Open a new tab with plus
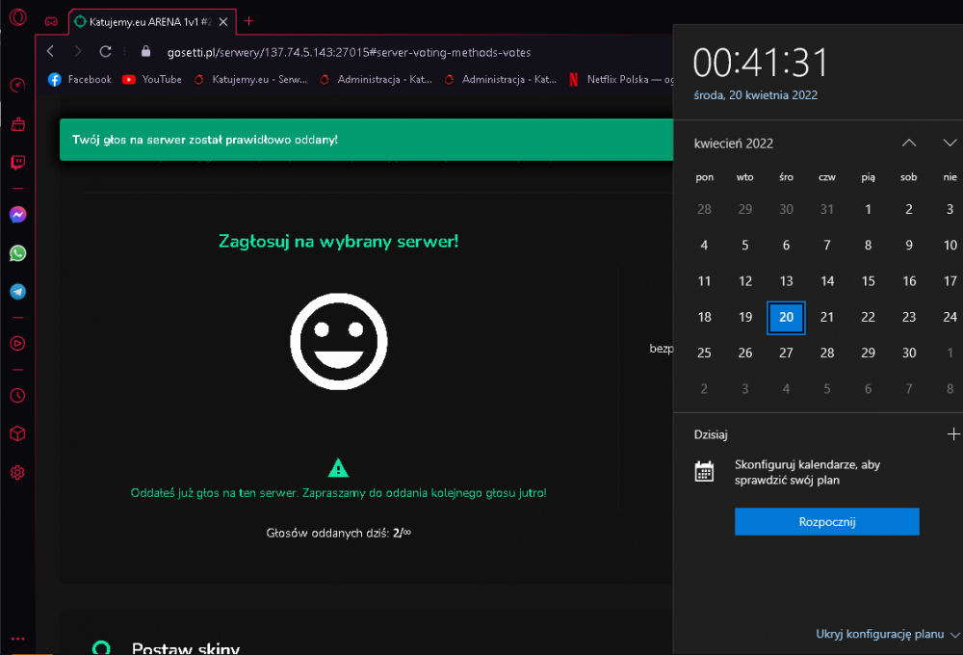The height and width of the screenshot is (655, 963). (x=248, y=21)
